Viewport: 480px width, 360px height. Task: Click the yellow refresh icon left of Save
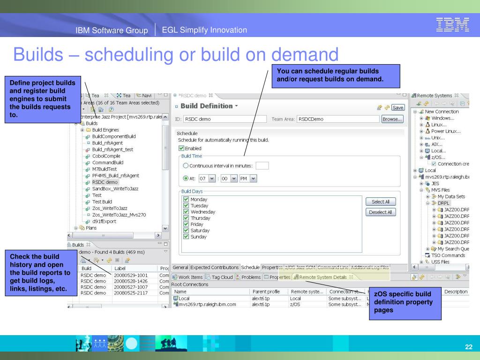[387, 107]
